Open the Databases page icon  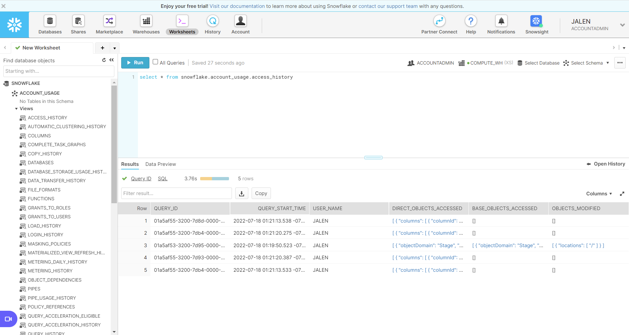[x=50, y=21]
